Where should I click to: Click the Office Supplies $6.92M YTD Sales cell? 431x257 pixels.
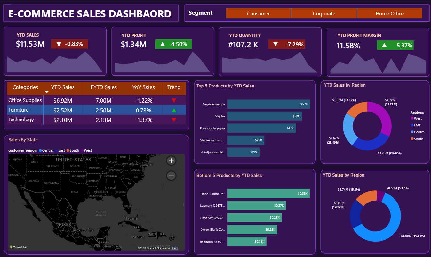click(63, 101)
